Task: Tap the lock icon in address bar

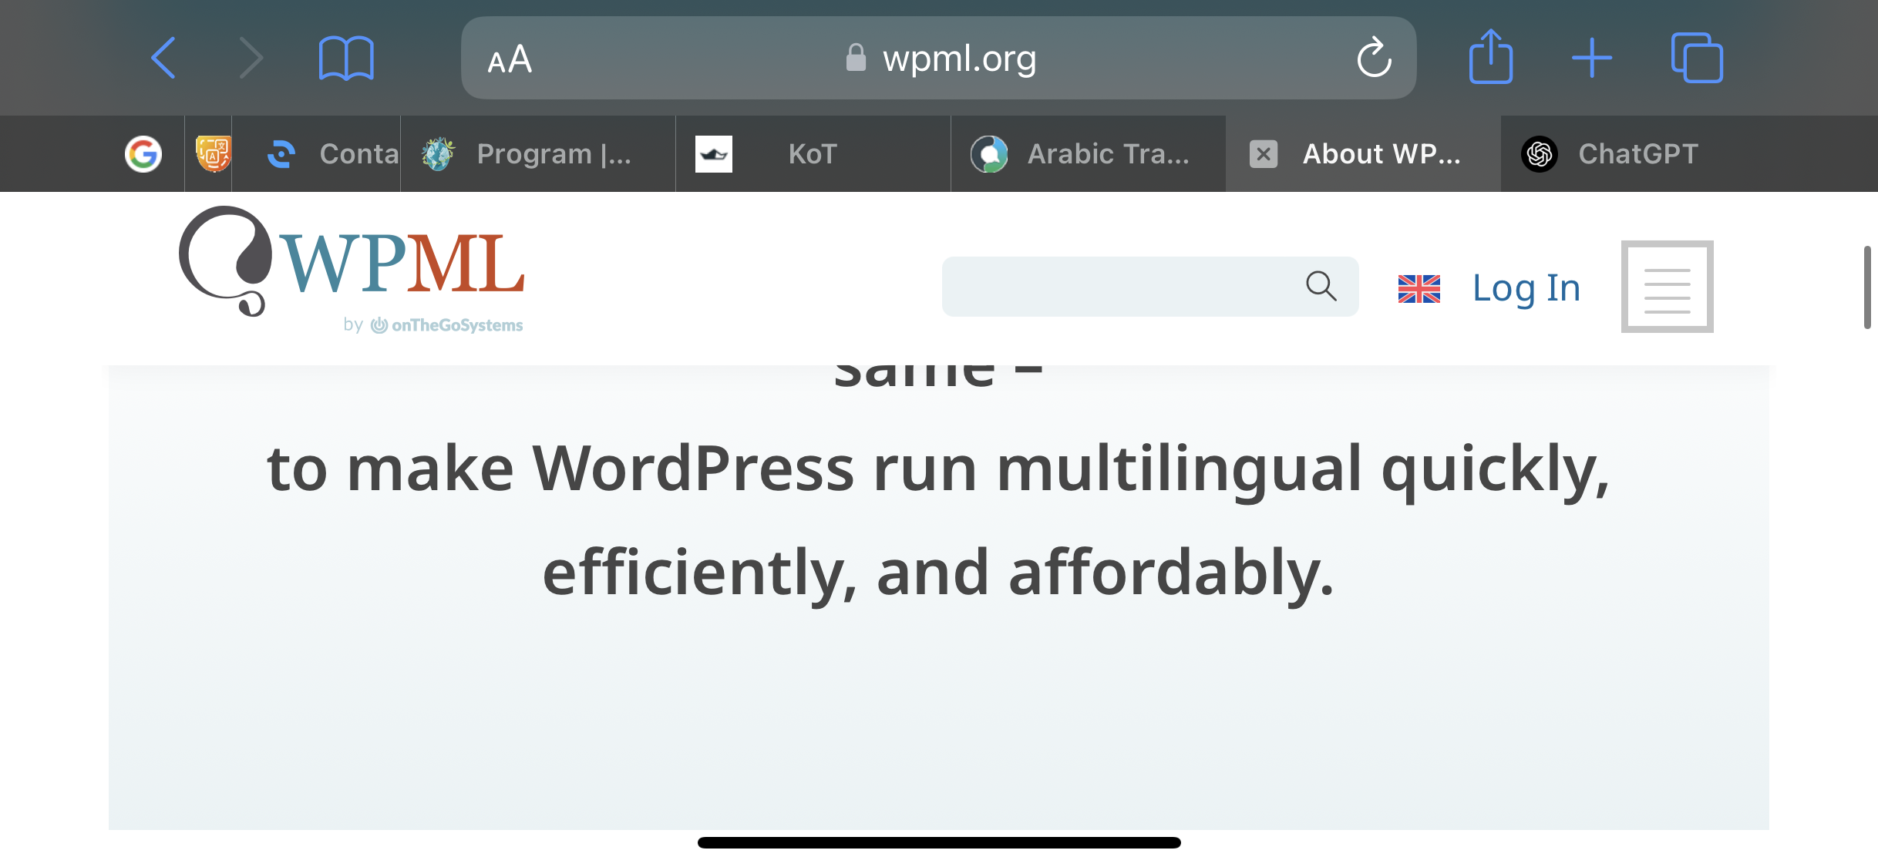Action: (x=856, y=58)
